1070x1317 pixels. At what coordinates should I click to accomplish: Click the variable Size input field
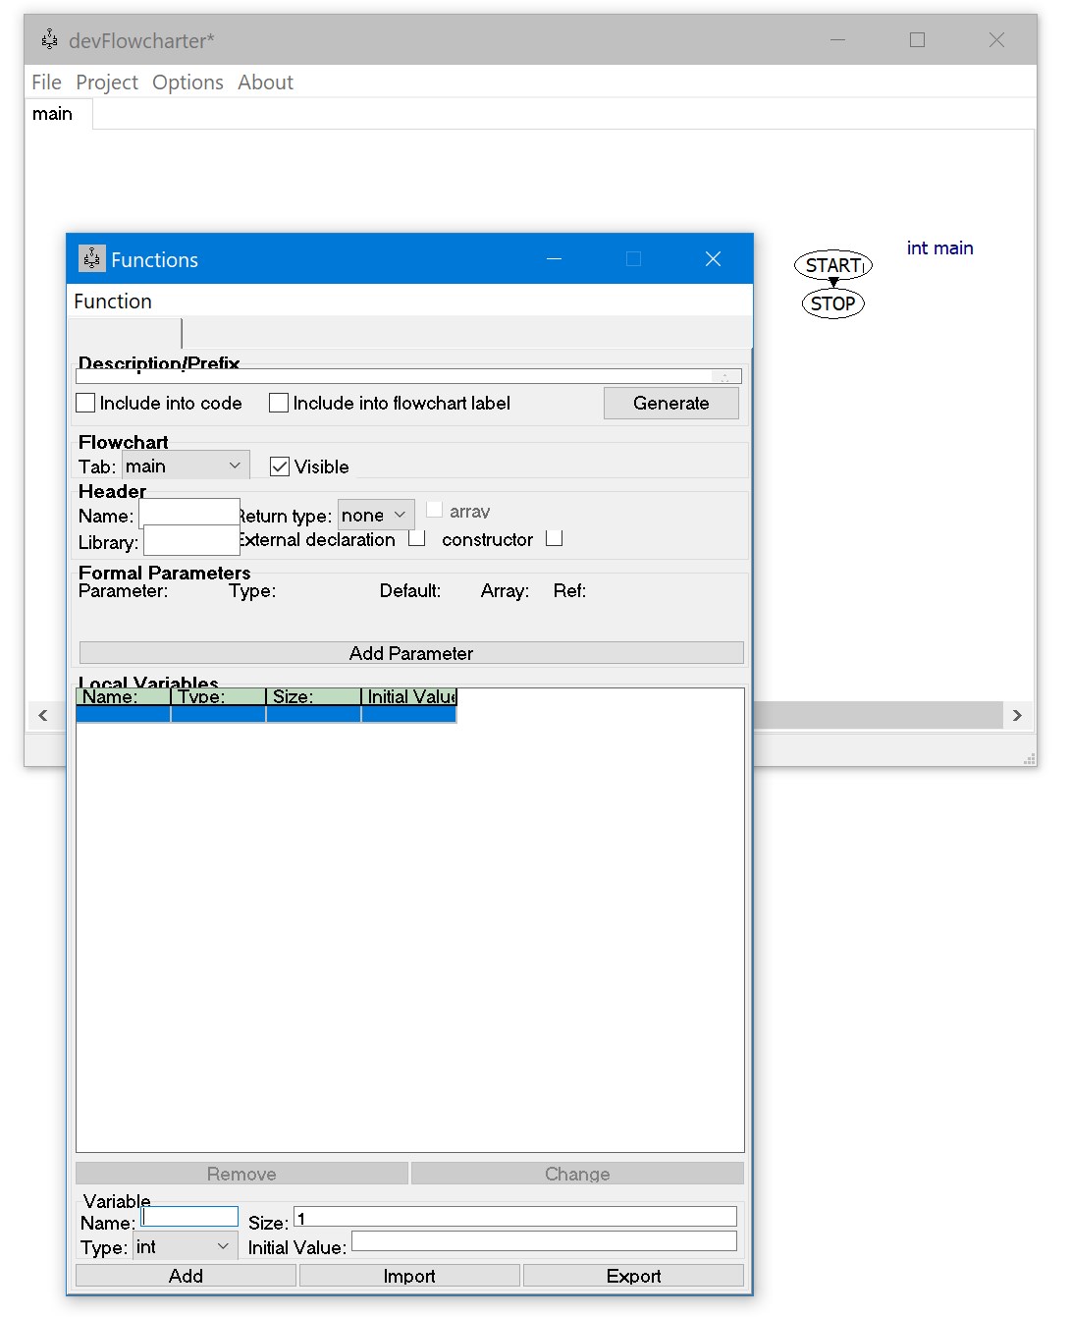515,1218
